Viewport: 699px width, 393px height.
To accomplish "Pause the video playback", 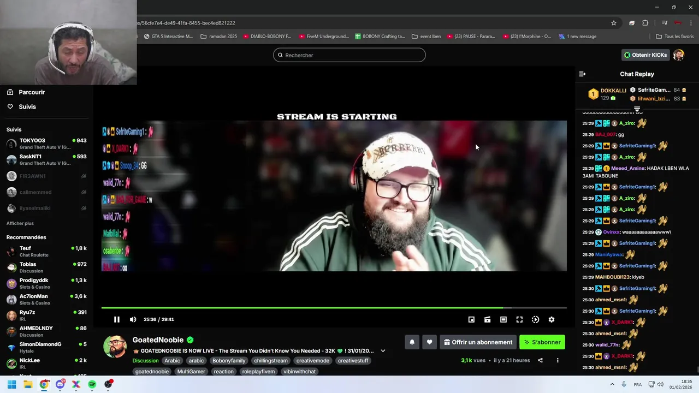I will [x=116, y=319].
